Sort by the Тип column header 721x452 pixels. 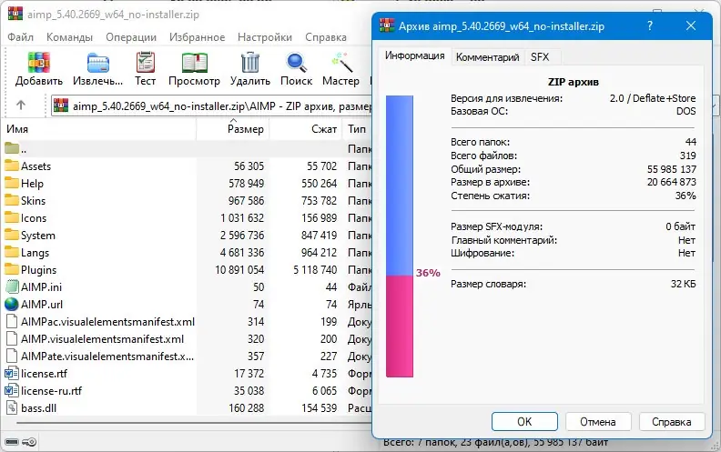357,129
